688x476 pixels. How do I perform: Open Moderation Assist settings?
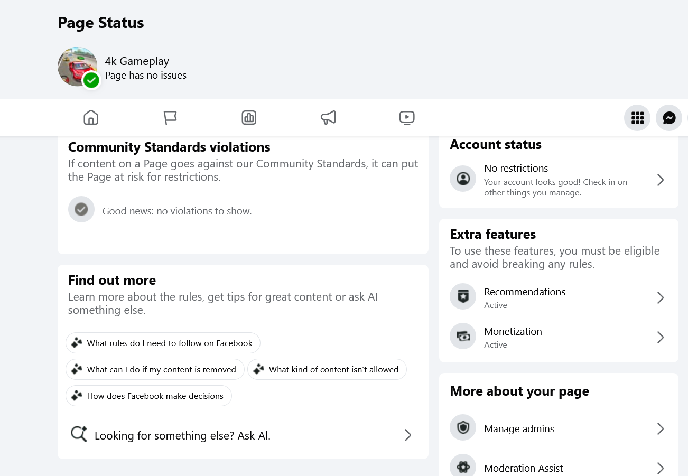click(559, 468)
